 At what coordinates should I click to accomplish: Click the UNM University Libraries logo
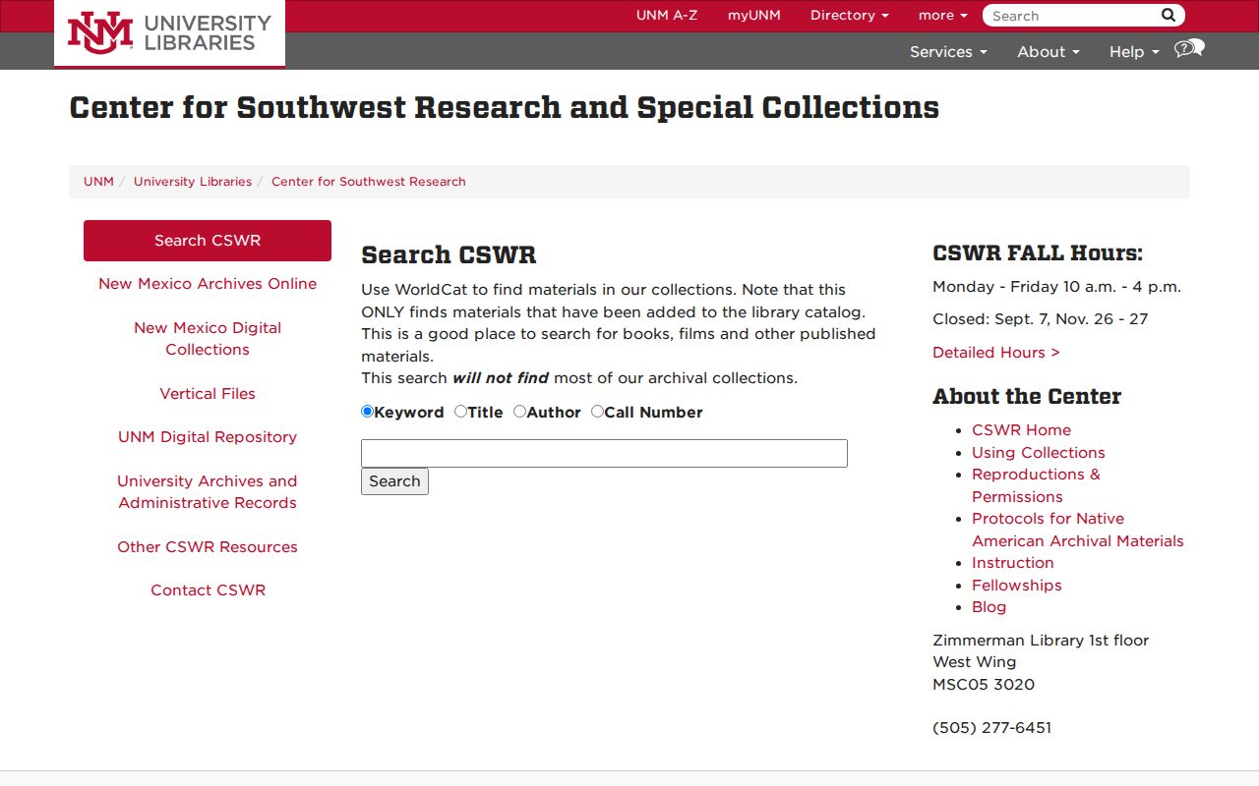click(169, 32)
